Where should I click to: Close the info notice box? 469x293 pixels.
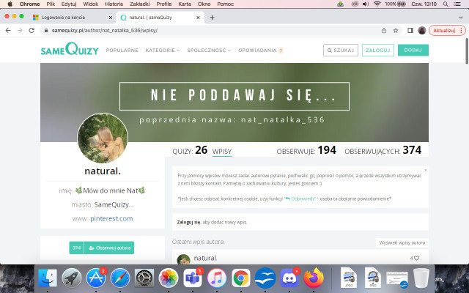tap(425, 171)
